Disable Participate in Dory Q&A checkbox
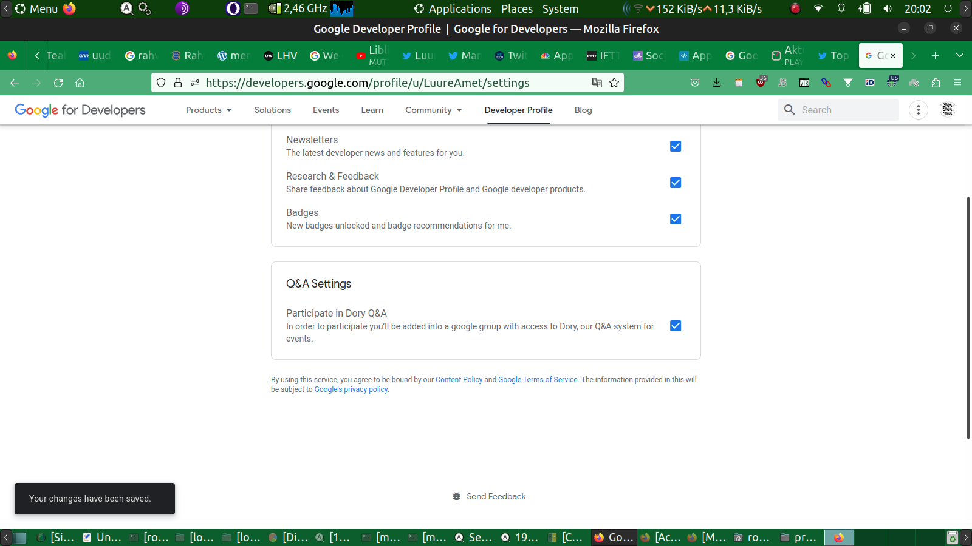 pos(676,326)
